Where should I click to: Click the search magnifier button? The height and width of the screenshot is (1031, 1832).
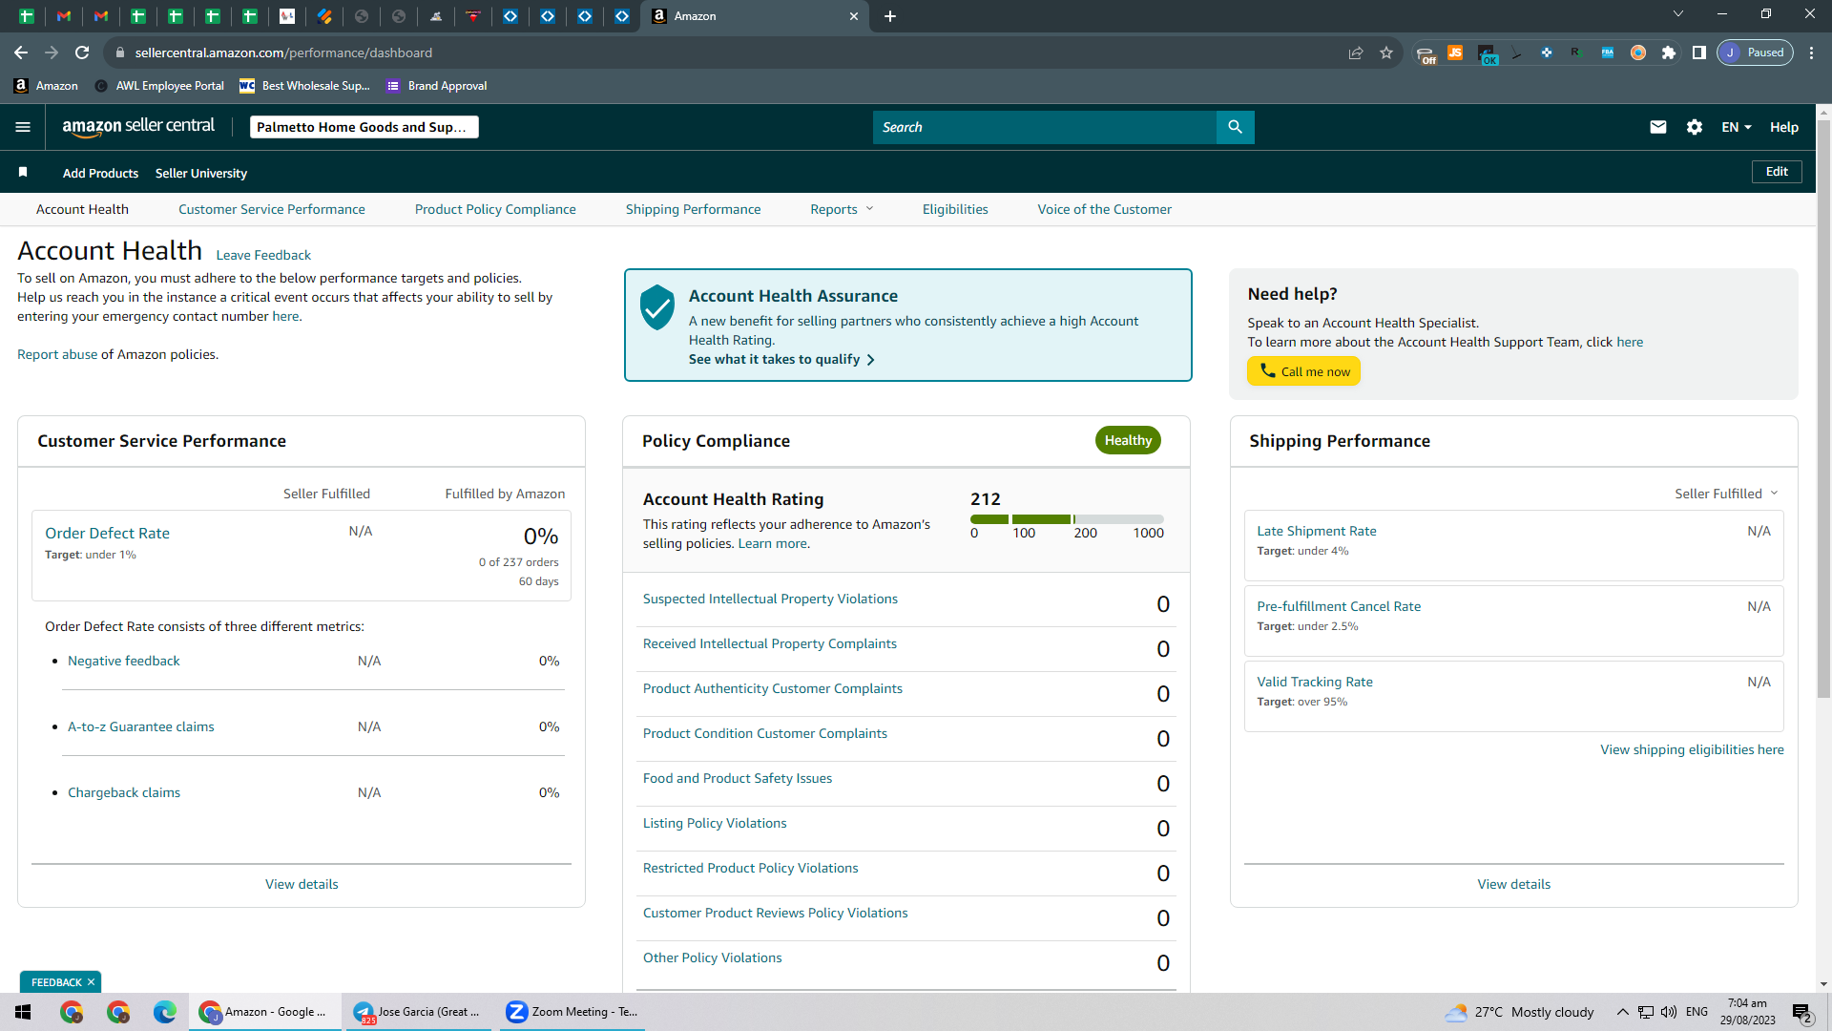pos(1235,127)
